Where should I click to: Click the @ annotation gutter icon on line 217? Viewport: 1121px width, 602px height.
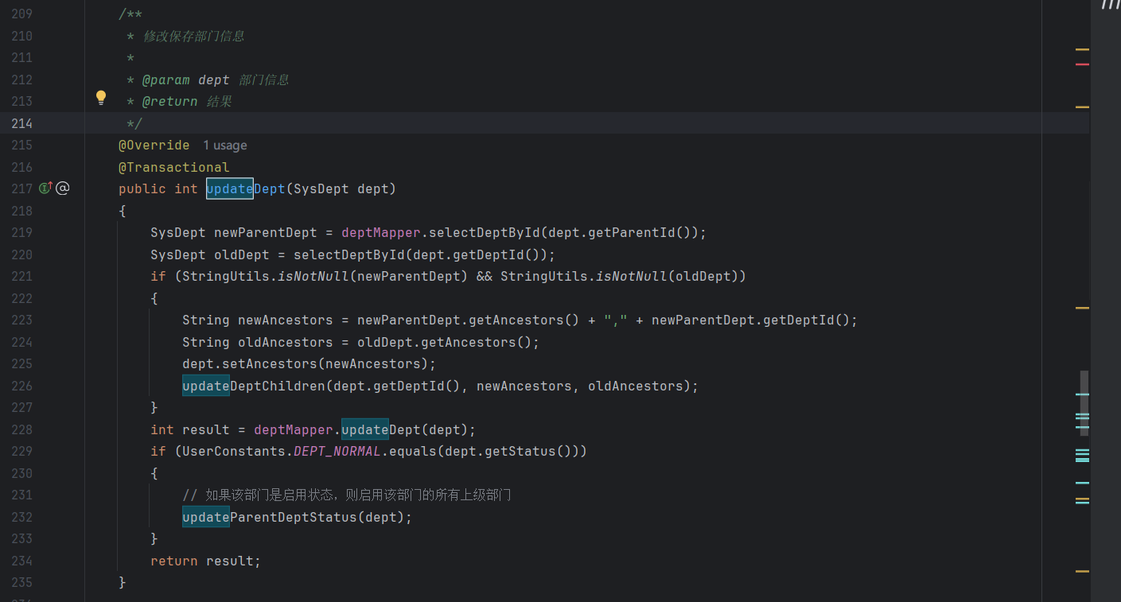63,188
